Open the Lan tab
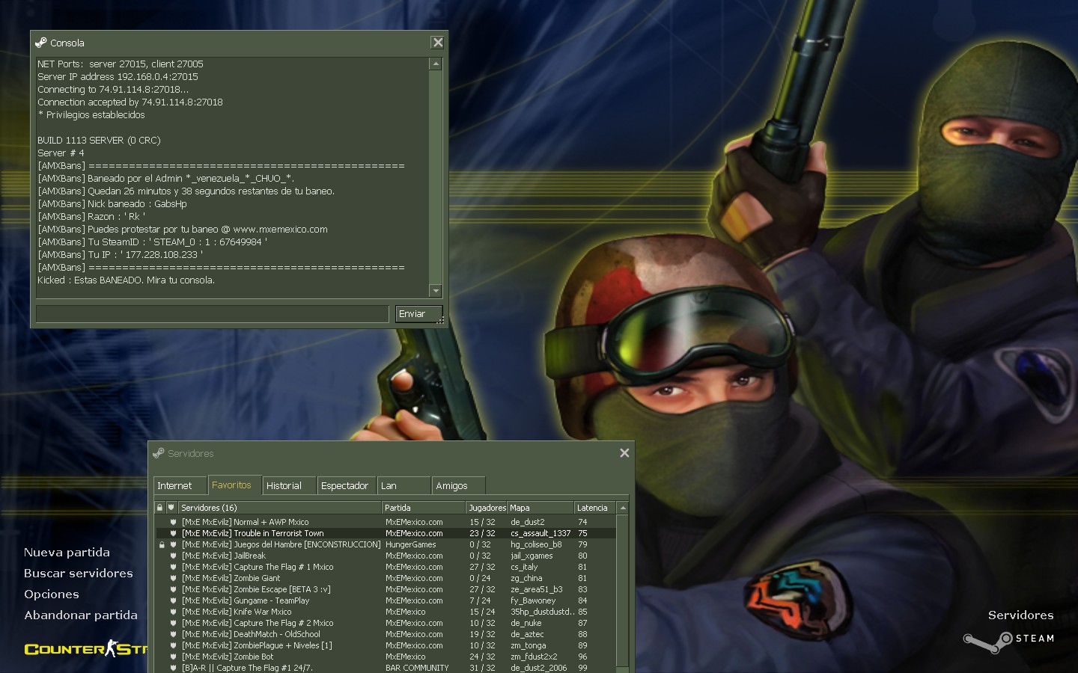The width and height of the screenshot is (1078, 673). click(x=404, y=485)
